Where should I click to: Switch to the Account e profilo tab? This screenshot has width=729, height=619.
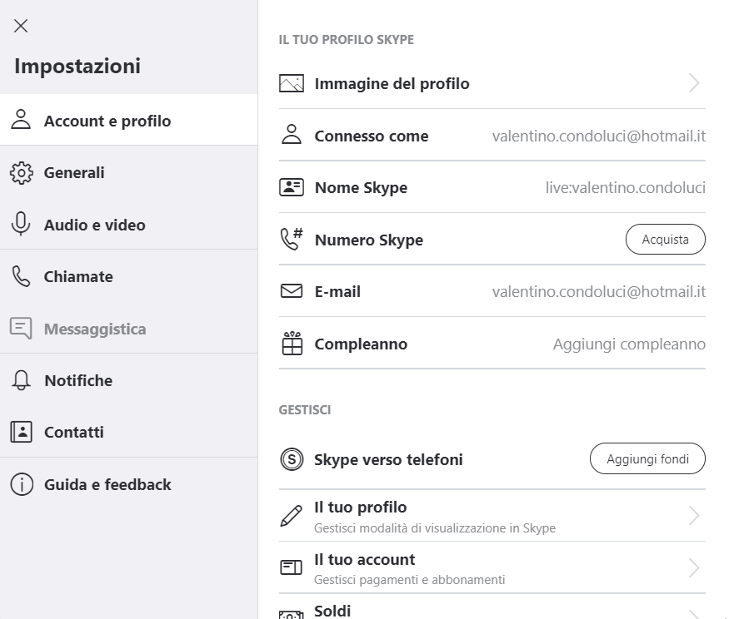click(x=129, y=120)
